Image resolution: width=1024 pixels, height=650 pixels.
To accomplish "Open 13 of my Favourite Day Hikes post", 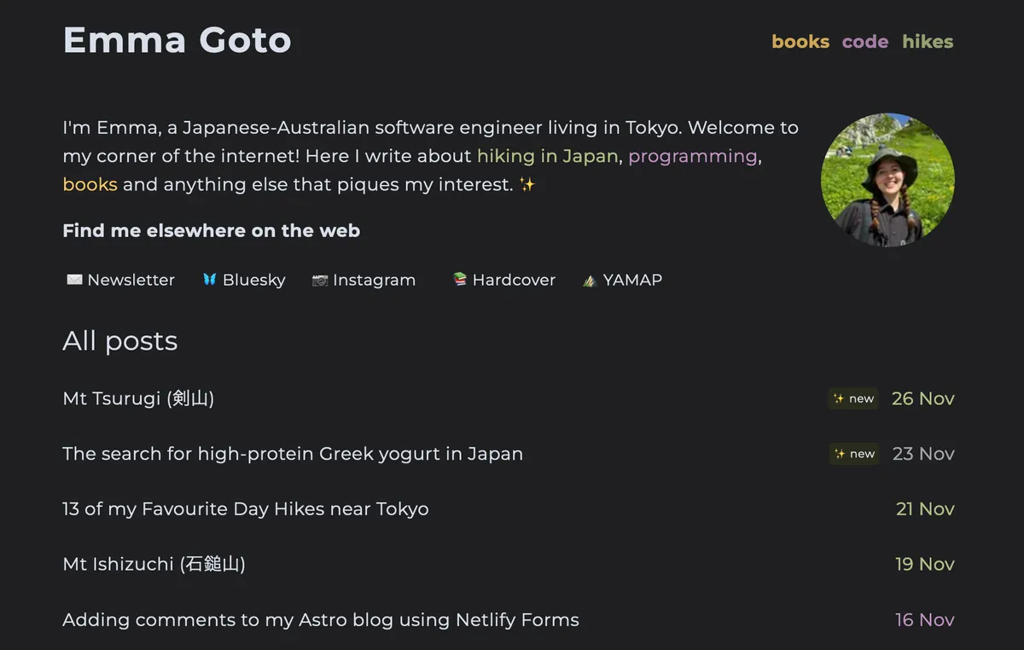I will point(246,509).
